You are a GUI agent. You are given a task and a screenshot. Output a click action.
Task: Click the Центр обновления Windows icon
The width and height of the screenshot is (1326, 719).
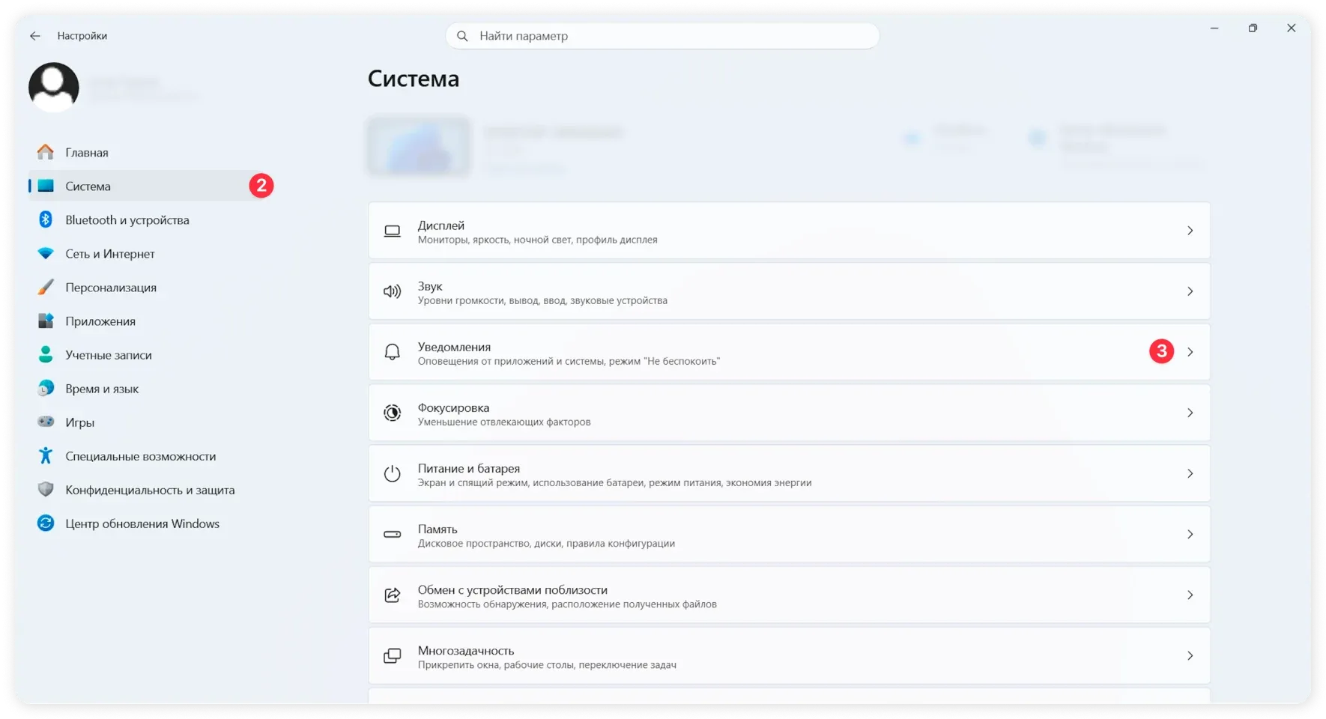46,523
